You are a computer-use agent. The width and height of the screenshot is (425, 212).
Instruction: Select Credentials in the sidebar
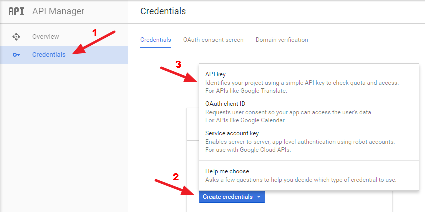point(64,55)
